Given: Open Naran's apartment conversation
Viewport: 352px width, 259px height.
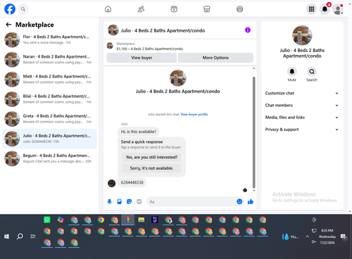Looking at the screenshot, I should tap(49, 59).
